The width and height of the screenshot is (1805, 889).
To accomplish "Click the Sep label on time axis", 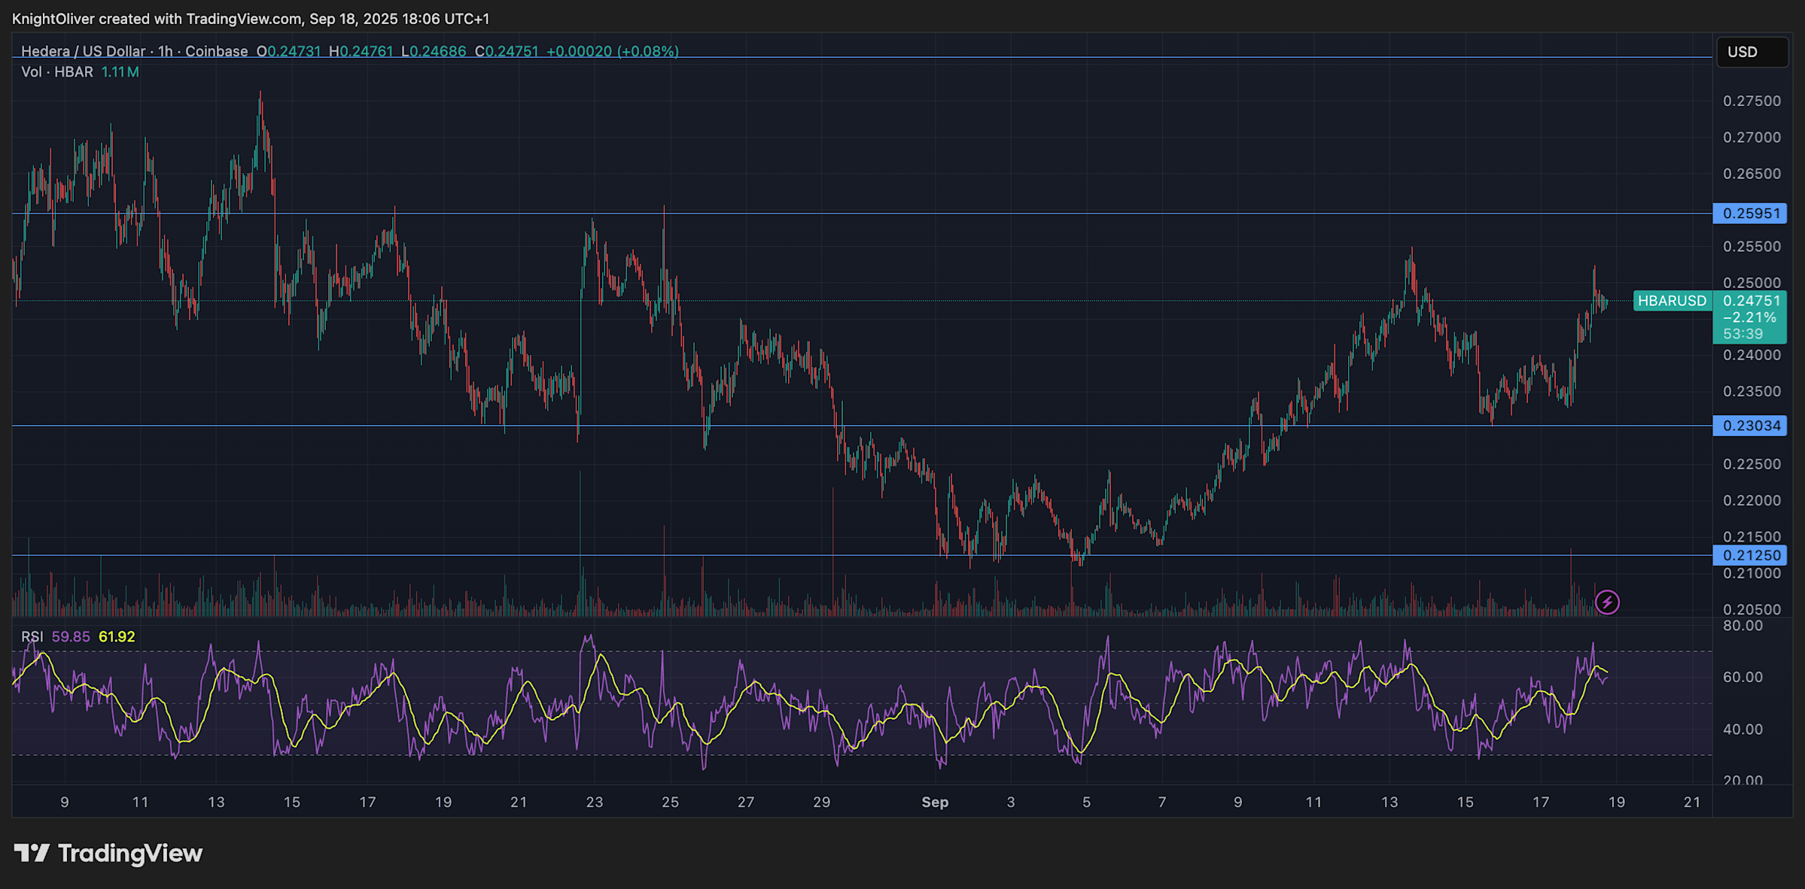I will [935, 802].
